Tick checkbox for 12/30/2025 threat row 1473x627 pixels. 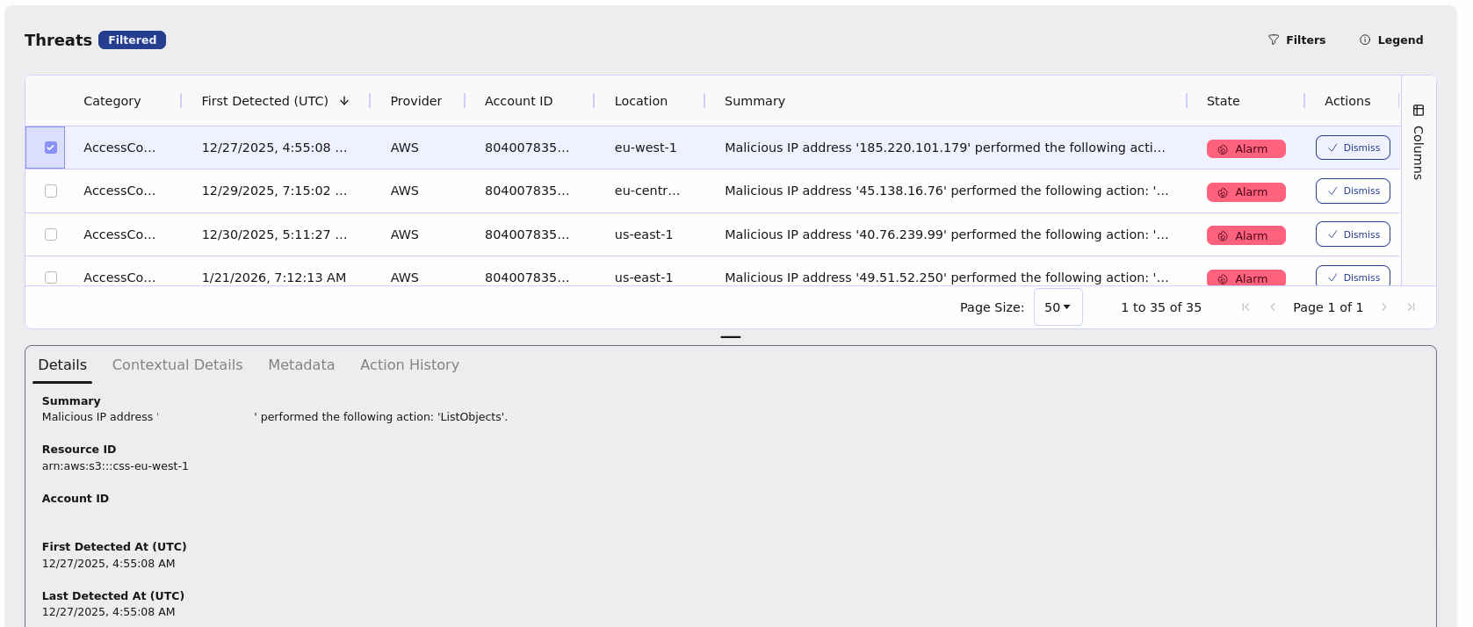coord(51,234)
